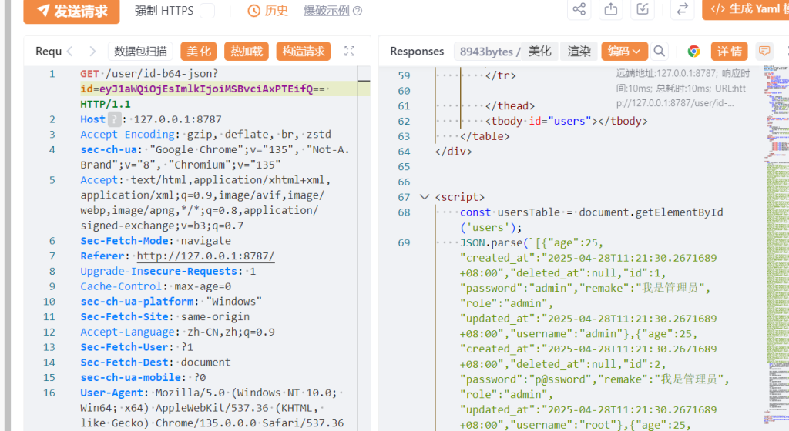789x431 pixels.
Task: Expand the request editor to fullscreen
Action: coord(349,52)
